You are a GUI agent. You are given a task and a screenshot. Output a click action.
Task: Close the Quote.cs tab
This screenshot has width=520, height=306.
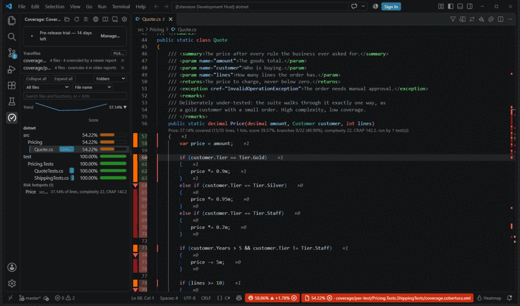click(171, 19)
